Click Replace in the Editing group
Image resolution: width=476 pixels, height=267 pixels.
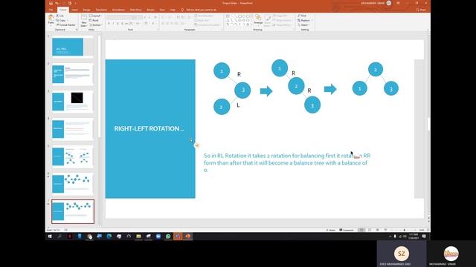304,20
